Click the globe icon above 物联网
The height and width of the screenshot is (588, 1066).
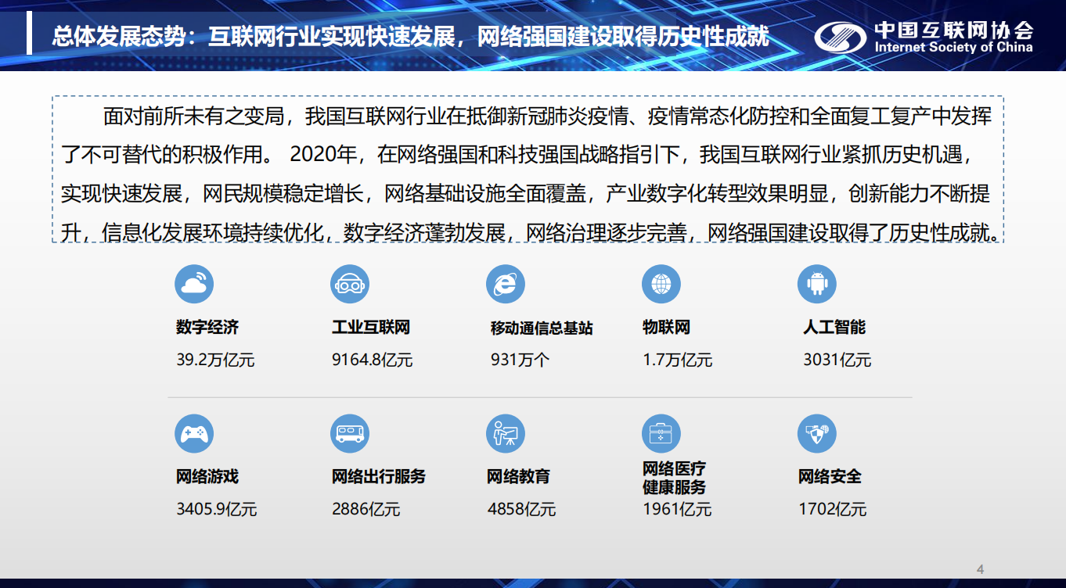click(661, 285)
